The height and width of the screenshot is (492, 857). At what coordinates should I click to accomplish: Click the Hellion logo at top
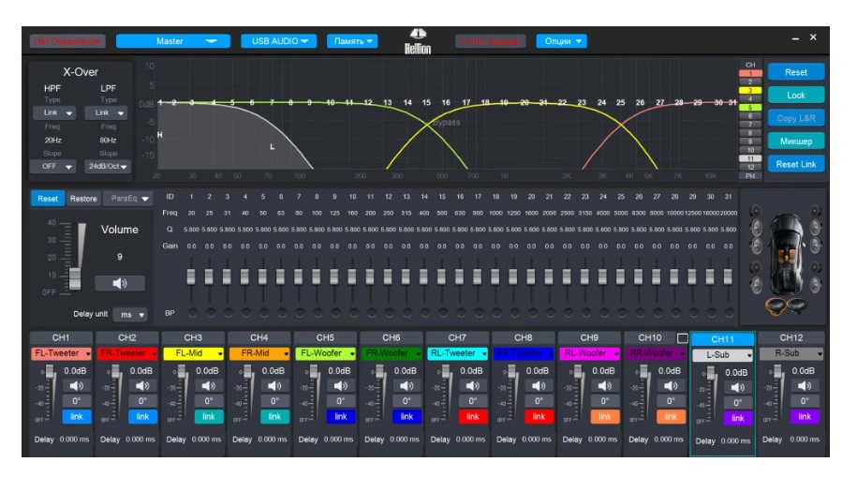pos(417,42)
